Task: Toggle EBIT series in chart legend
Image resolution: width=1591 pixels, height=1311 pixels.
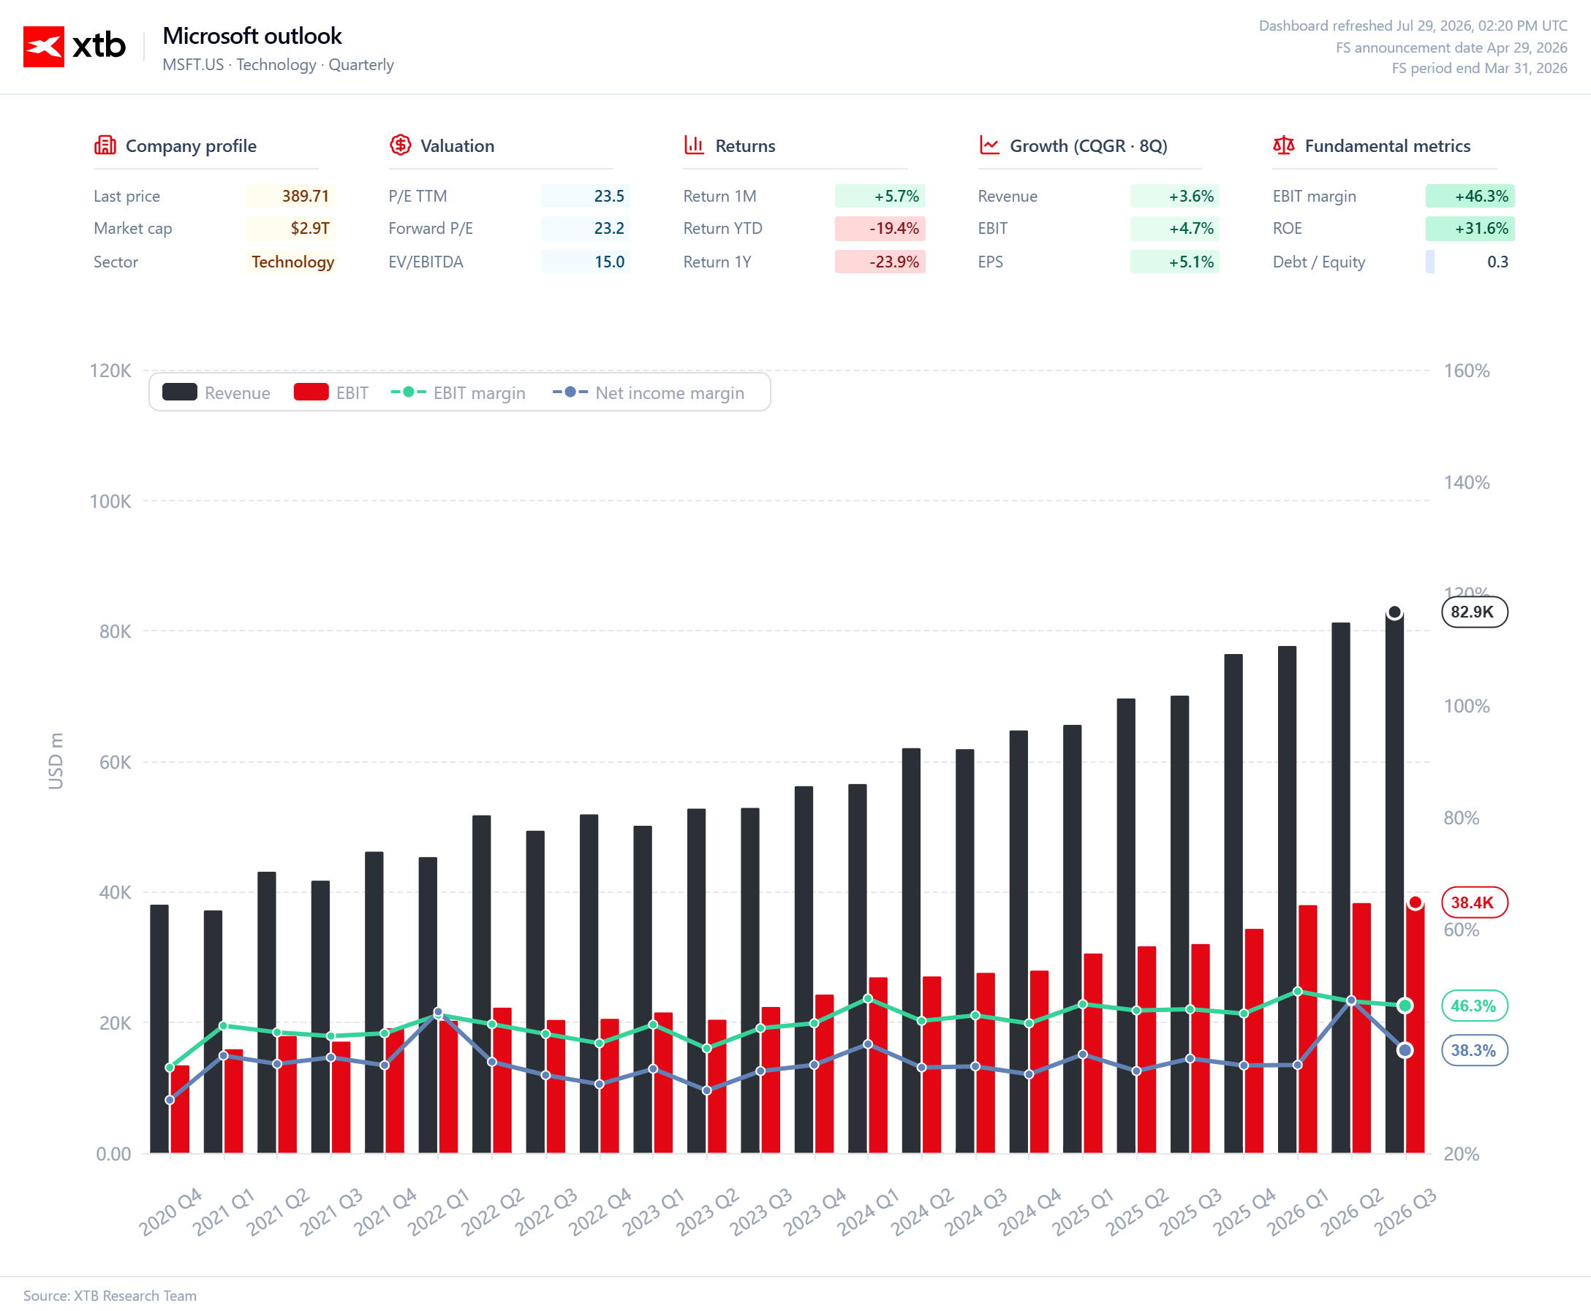Action: tap(331, 392)
